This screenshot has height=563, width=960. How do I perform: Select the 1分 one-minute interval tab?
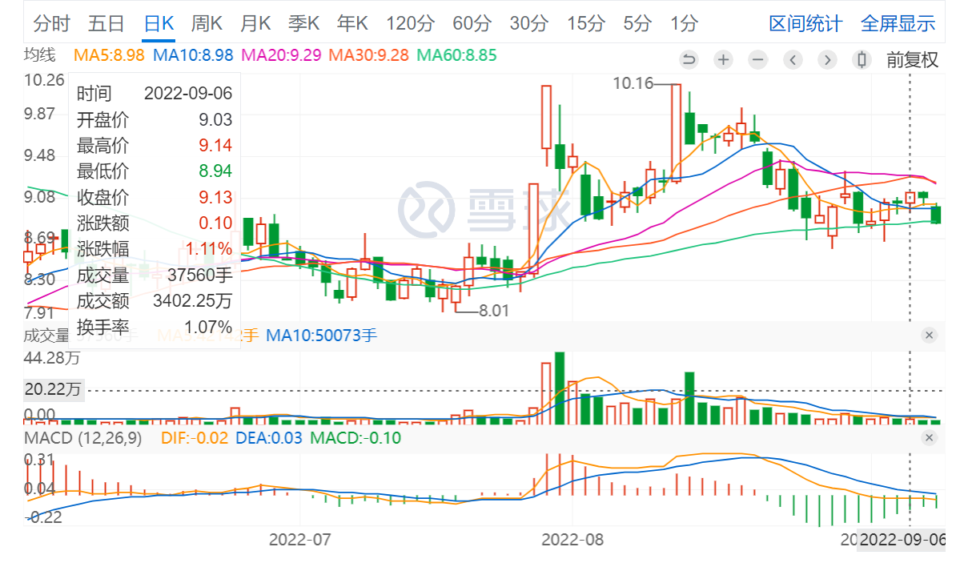[x=684, y=23]
